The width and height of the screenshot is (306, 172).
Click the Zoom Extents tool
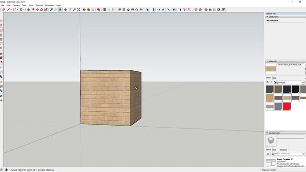coord(78,10)
